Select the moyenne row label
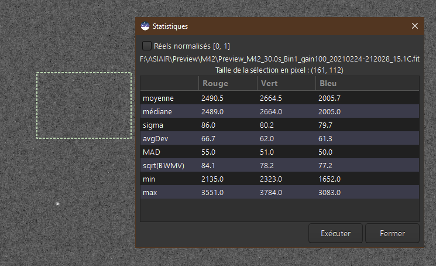 pyautogui.click(x=158, y=98)
